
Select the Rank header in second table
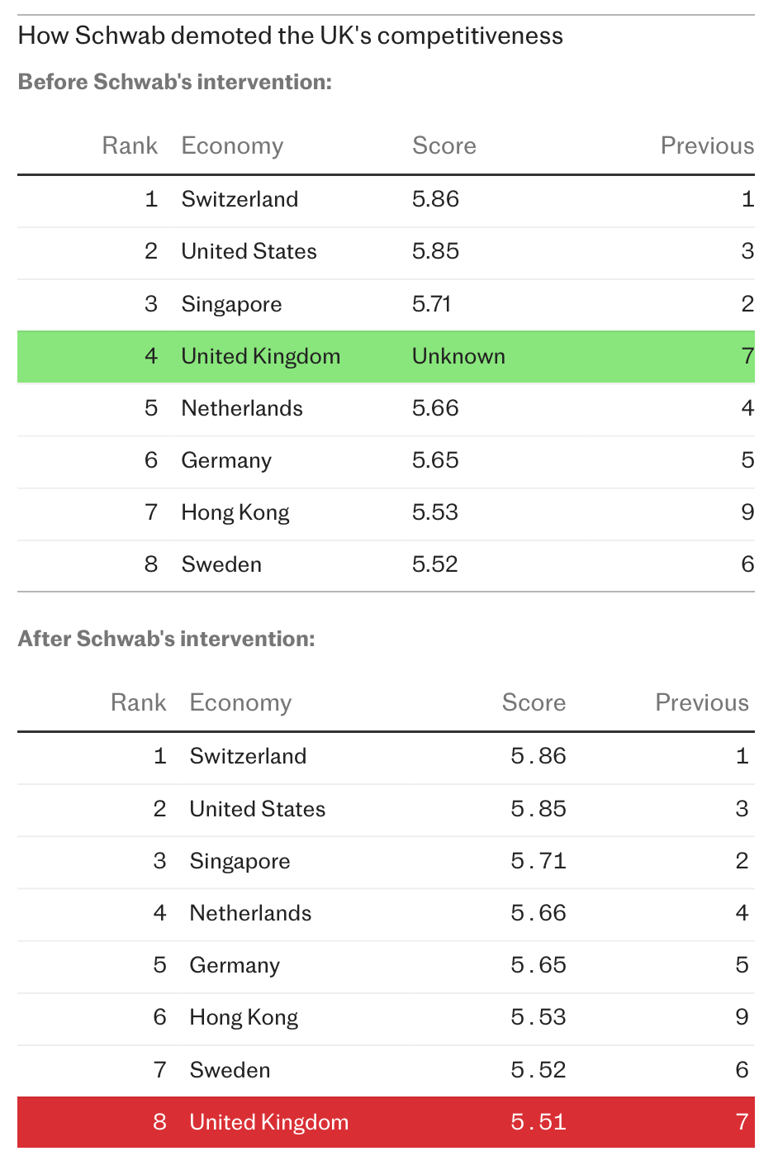[139, 703]
